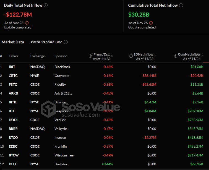Click DEFI's $66.96K cumulative value

click(197, 164)
